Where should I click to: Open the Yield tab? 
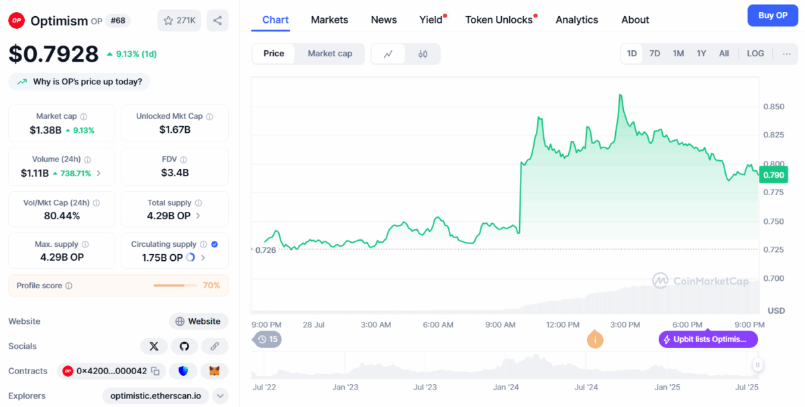(x=431, y=19)
